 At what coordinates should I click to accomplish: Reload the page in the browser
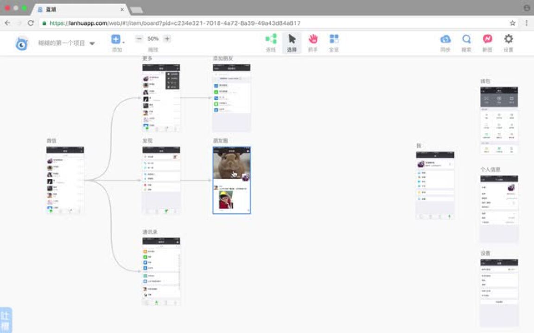coord(31,23)
